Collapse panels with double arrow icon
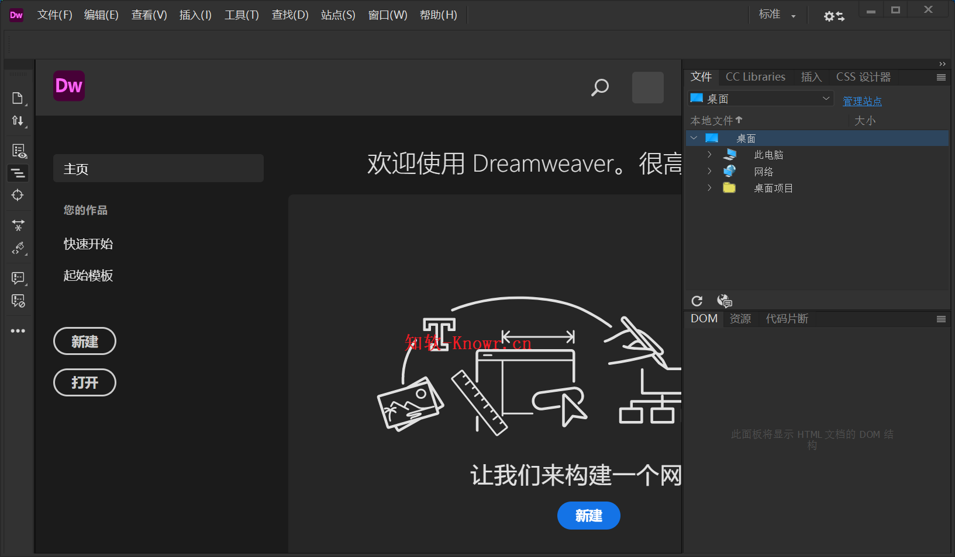Image resolution: width=955 pixels, height=557 pixels. click(942, 64)
